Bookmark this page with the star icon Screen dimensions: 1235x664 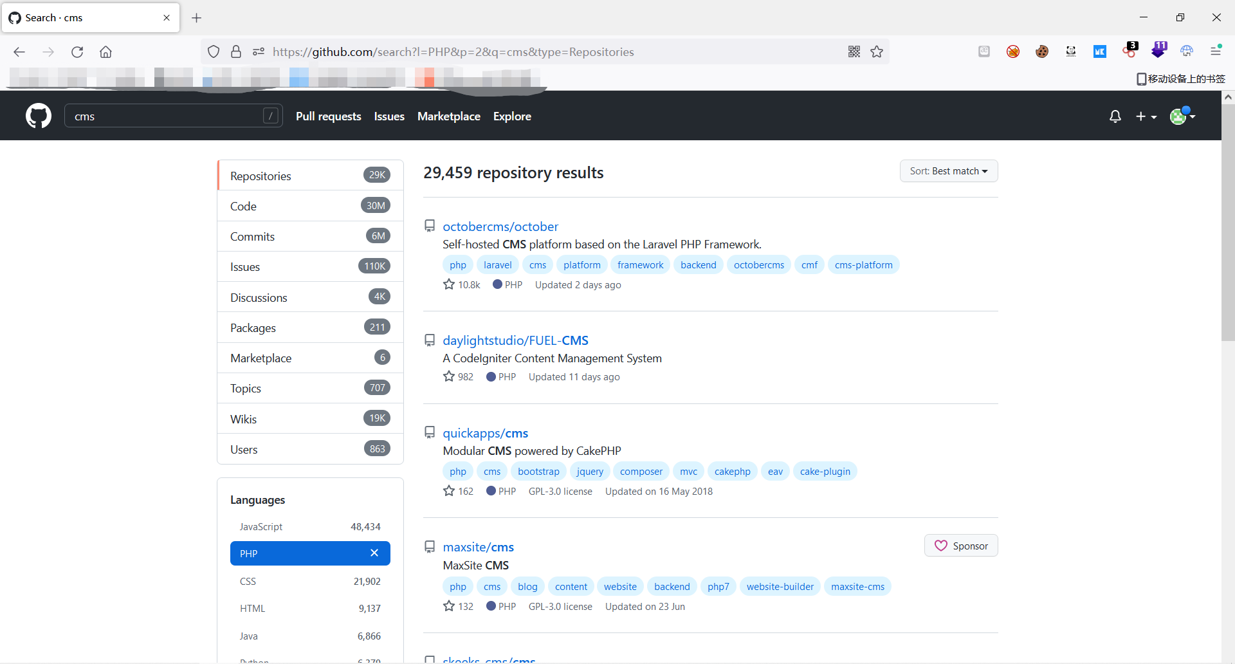(x=877, y=51)
